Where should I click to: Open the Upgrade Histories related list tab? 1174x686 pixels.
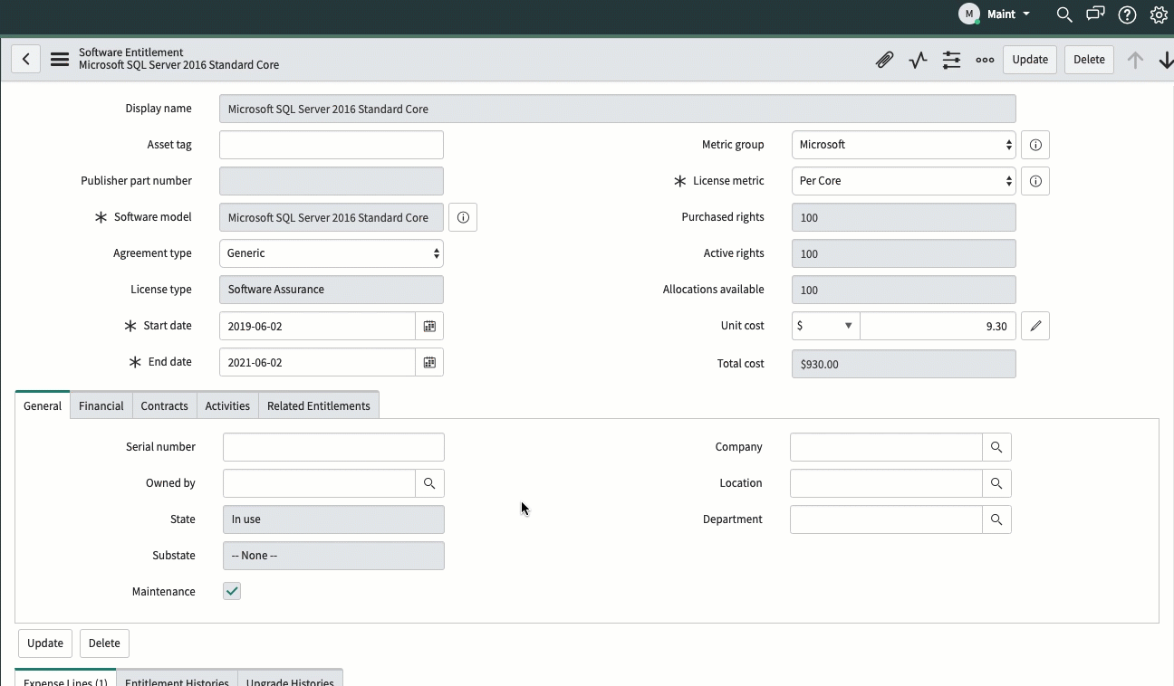pyautogui.click(x=290, y=678)
